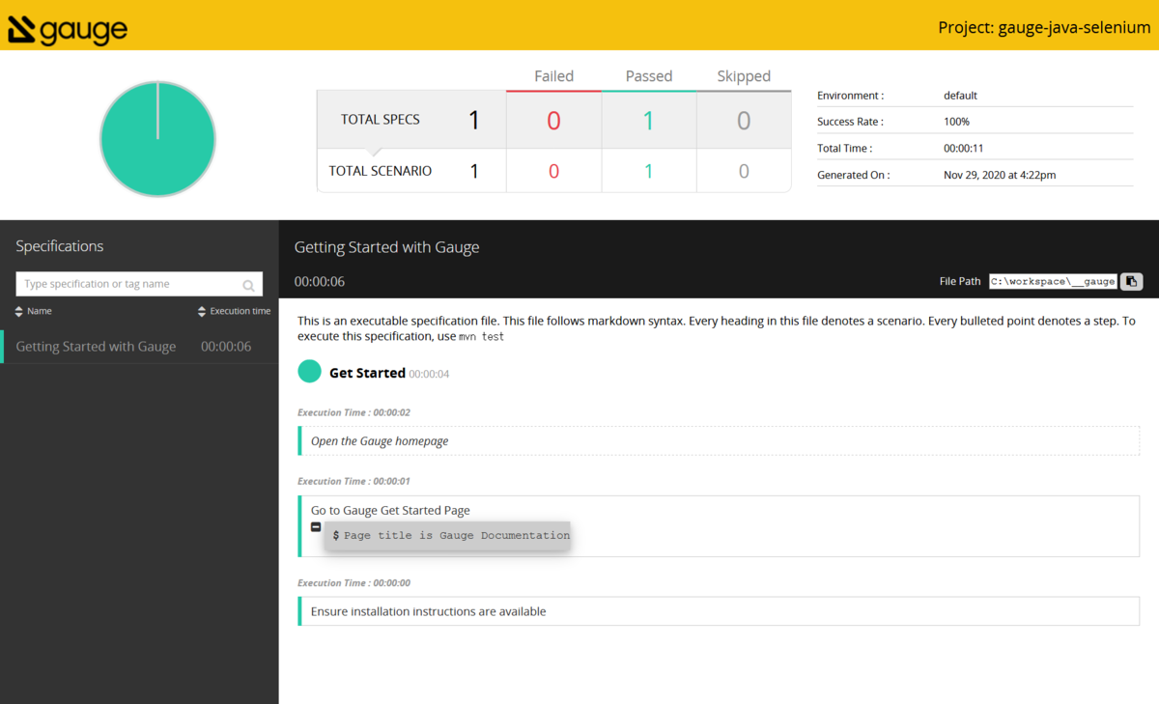Click the Specifications sidebar heading

[60, 246]
